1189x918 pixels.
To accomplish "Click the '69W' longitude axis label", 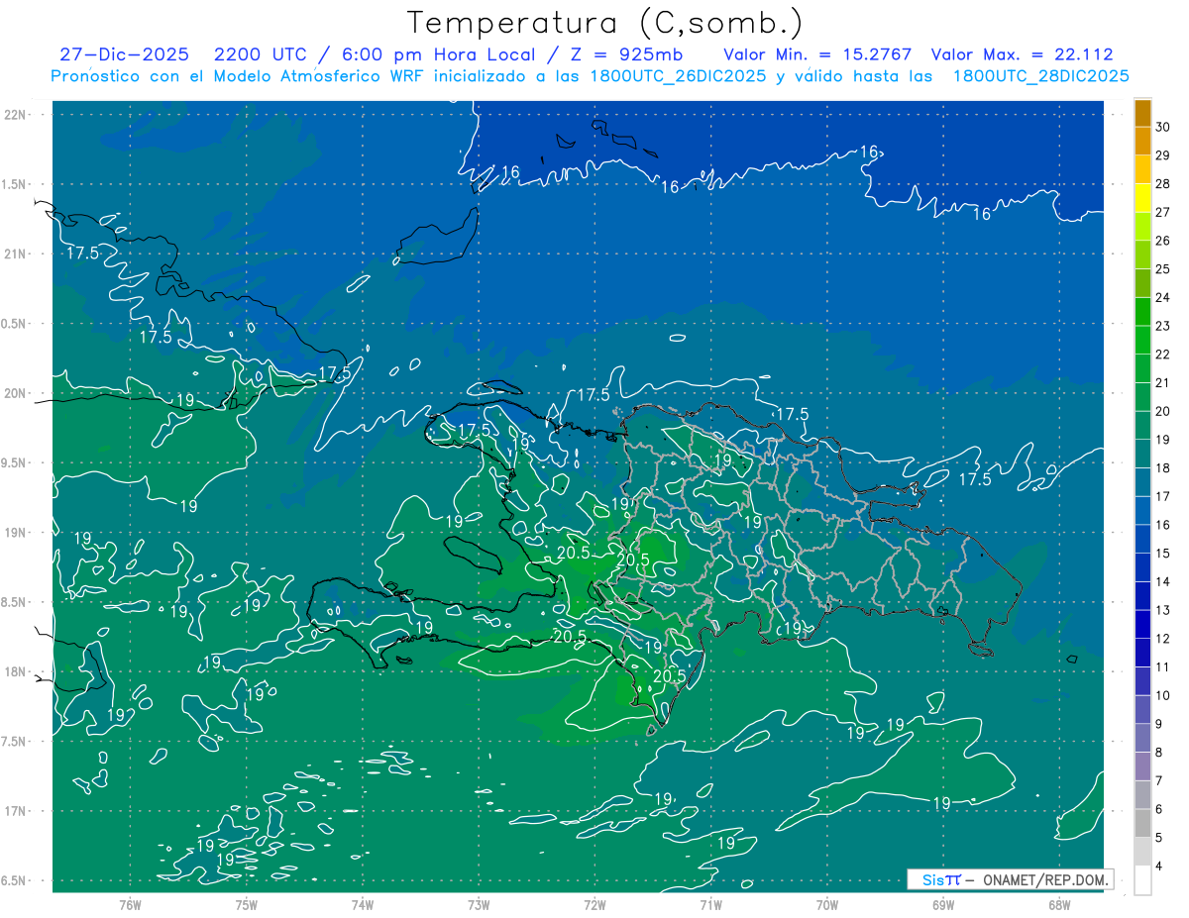I will tap(943, 904).
